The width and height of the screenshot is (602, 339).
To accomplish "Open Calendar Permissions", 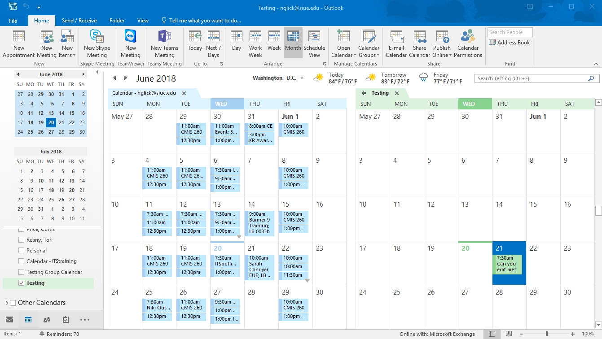I will point(468,44).
